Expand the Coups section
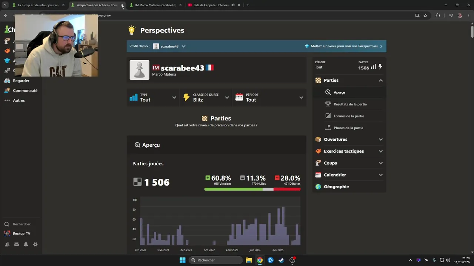Screen dimensions: 474x266 [349, 163]
